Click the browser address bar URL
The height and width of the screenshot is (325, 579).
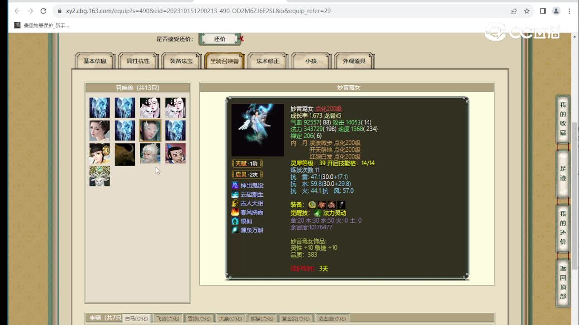point(199,11)
